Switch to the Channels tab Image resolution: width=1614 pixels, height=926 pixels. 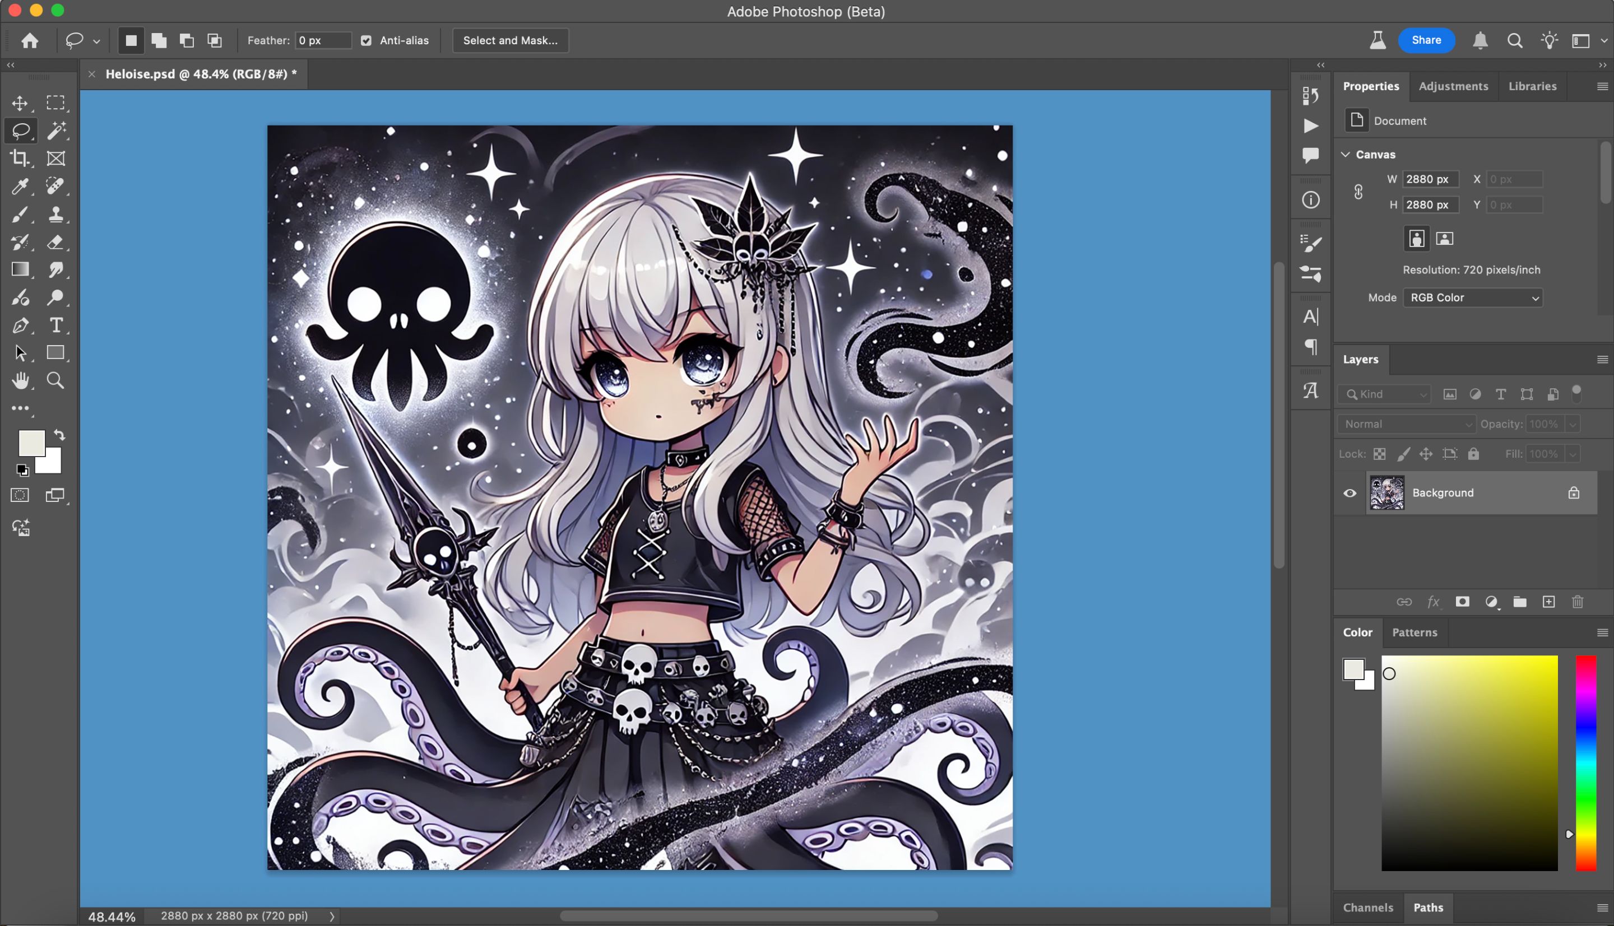1367,908
